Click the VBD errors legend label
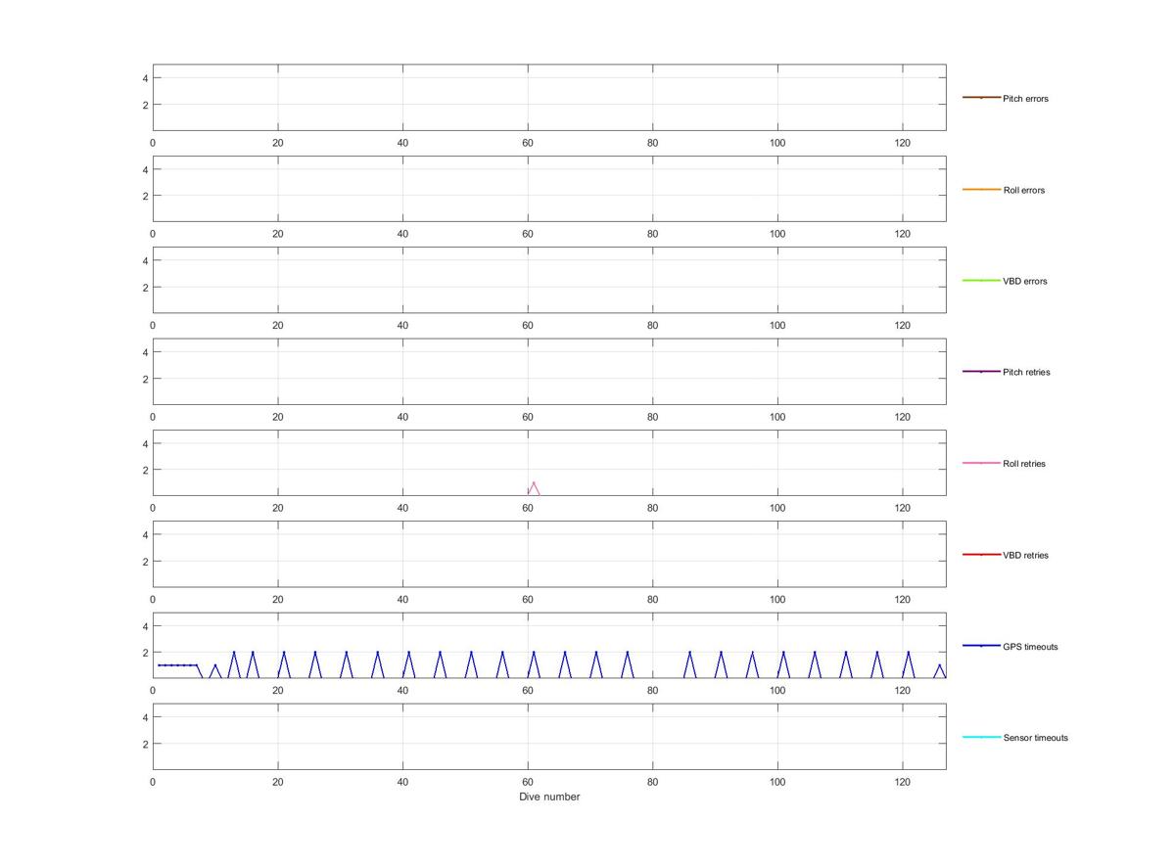The width and height of the screenshot is (1175, 866). (1024, 281)
